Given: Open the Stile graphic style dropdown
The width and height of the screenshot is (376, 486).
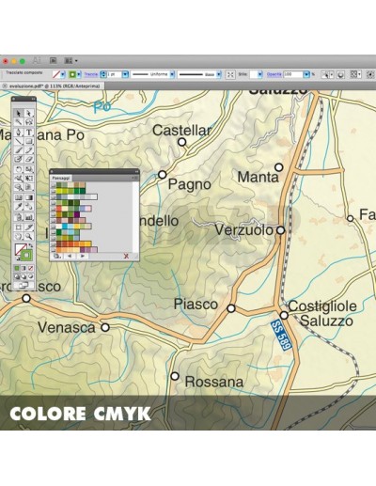Looking at the screenshot, I should click(260, 74).
